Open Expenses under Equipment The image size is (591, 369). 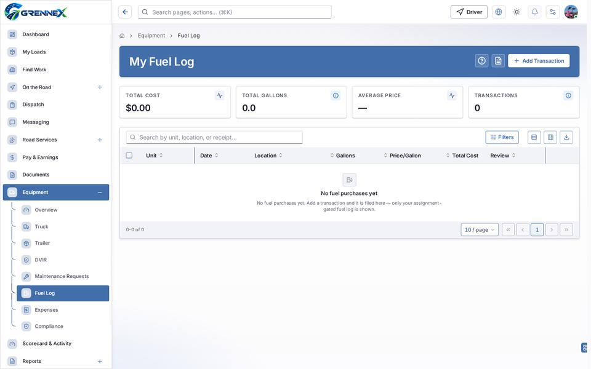[x=63, y=310]
